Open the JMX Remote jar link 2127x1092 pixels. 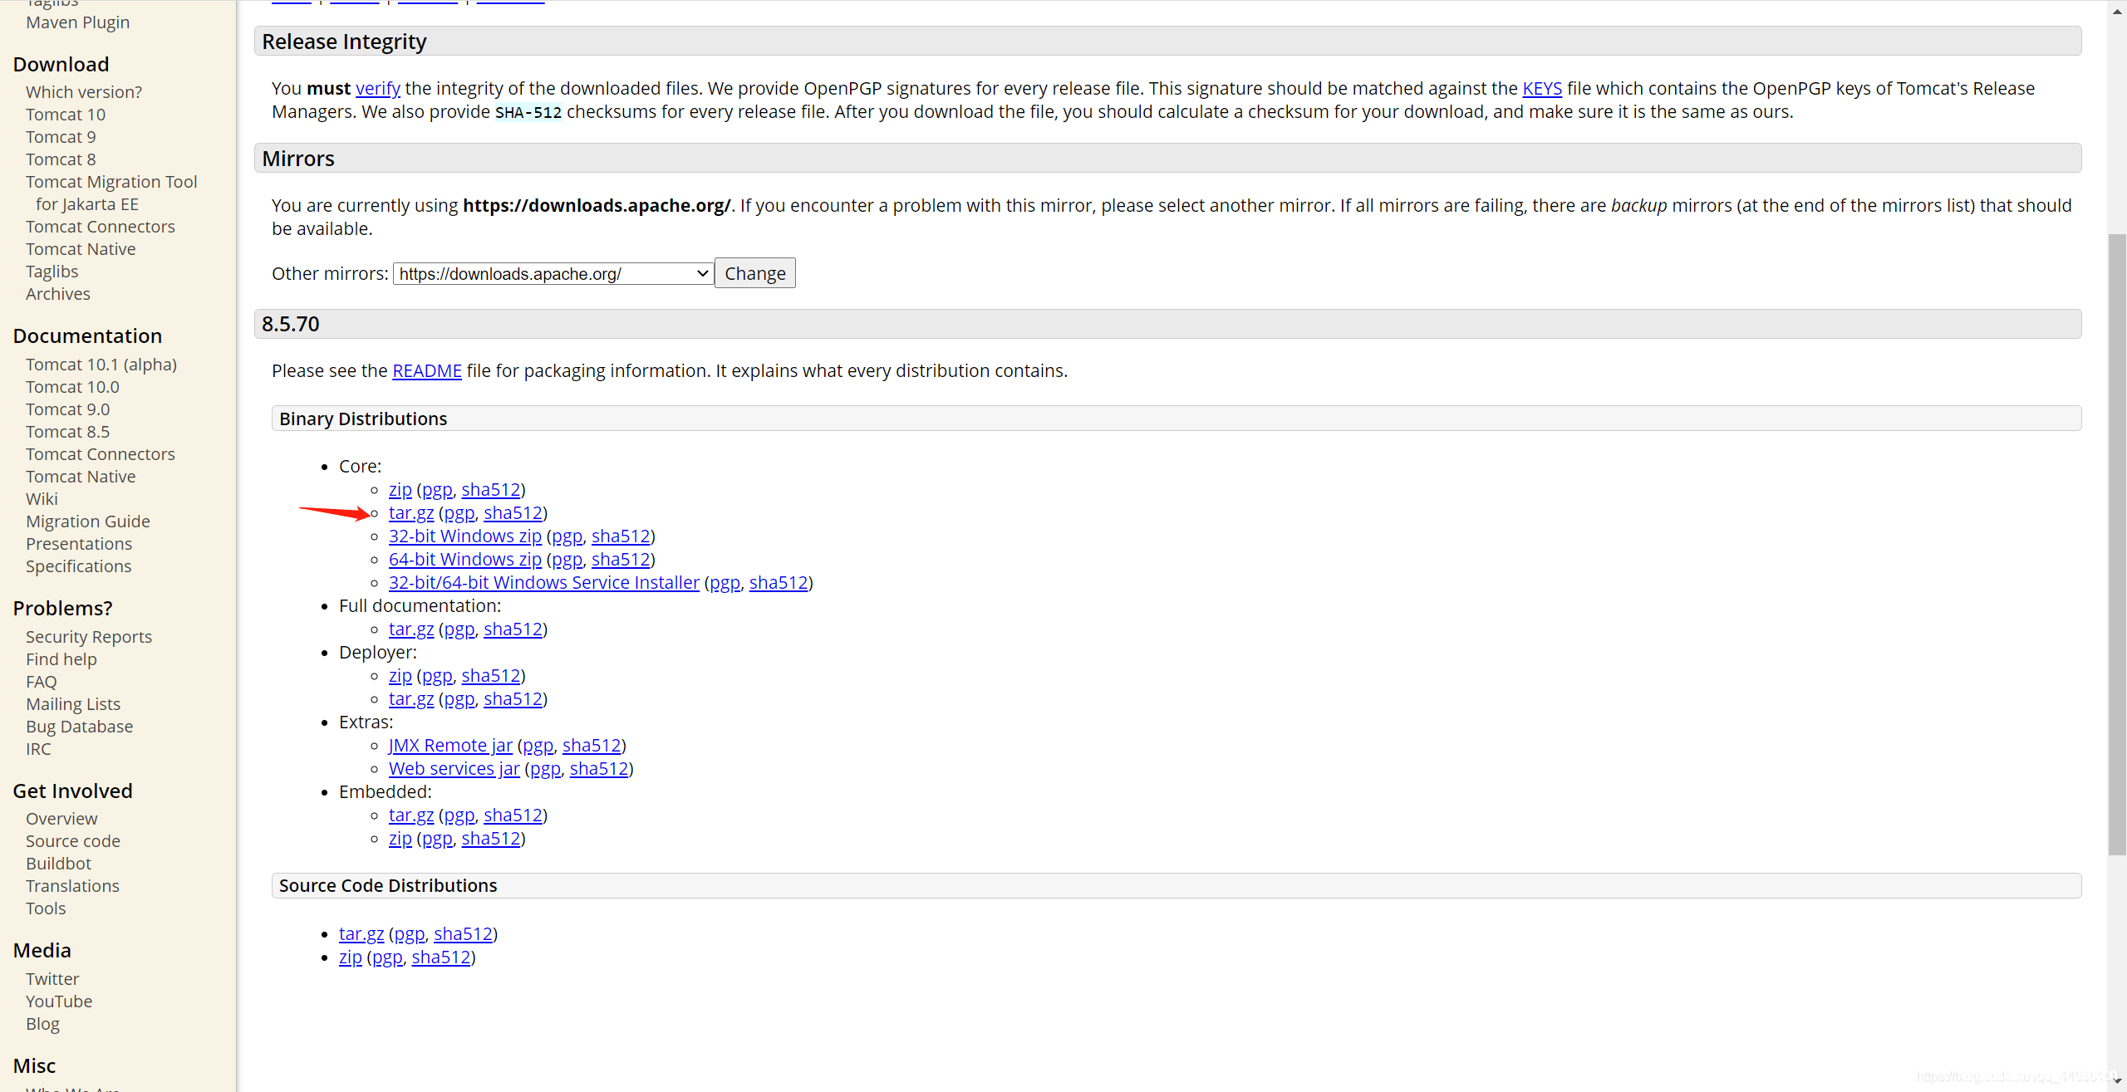pos(450,746)
